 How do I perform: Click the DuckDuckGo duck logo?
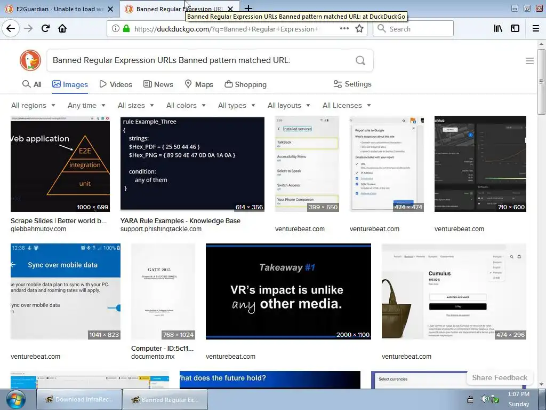(30, 60)
